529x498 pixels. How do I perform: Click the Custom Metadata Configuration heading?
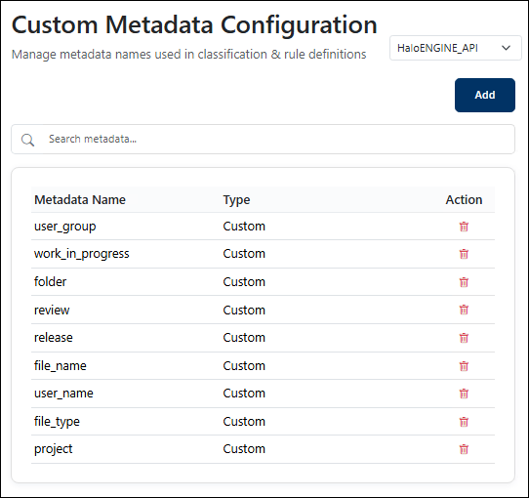click(194, 25)
